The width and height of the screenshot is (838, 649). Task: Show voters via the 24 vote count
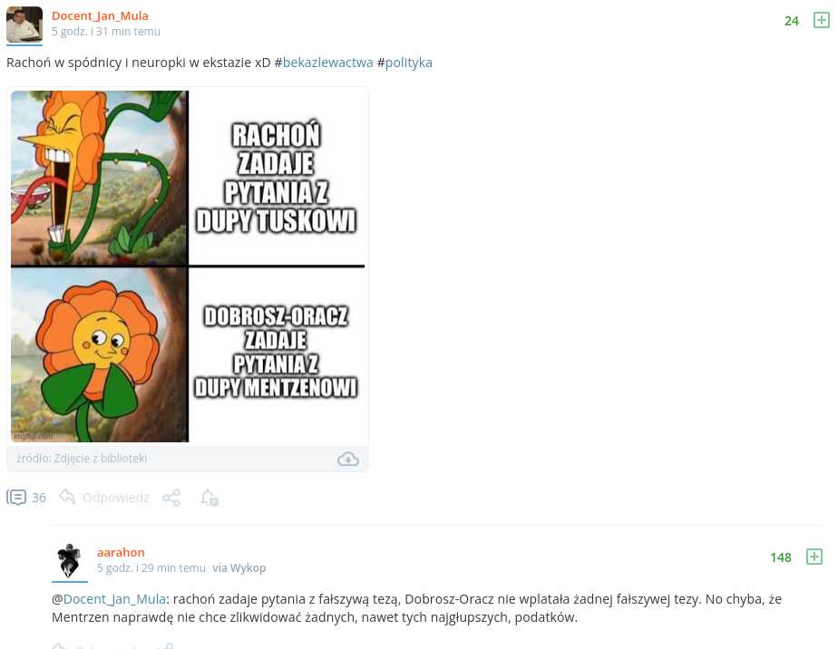(x=792, y=21)
